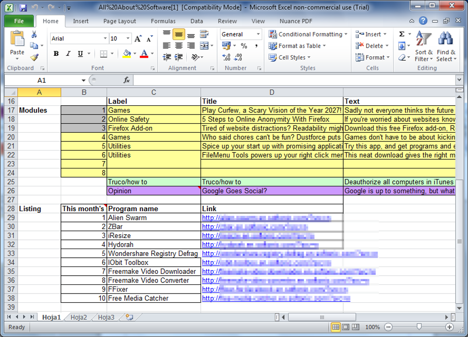This screenshot has width=468, height=337.
Task: Switch to the Formulas tab
Action: (x=163, y=21)
